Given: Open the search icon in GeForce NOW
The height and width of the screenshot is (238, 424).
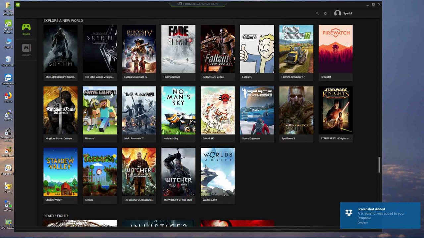Looking at the screenshot, I should (x=317, y=14).
